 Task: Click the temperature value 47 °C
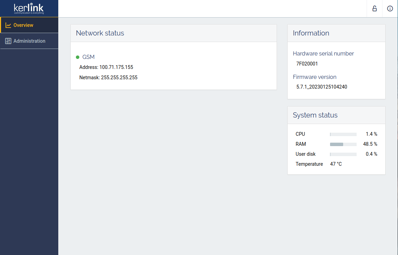pos(336,164)
